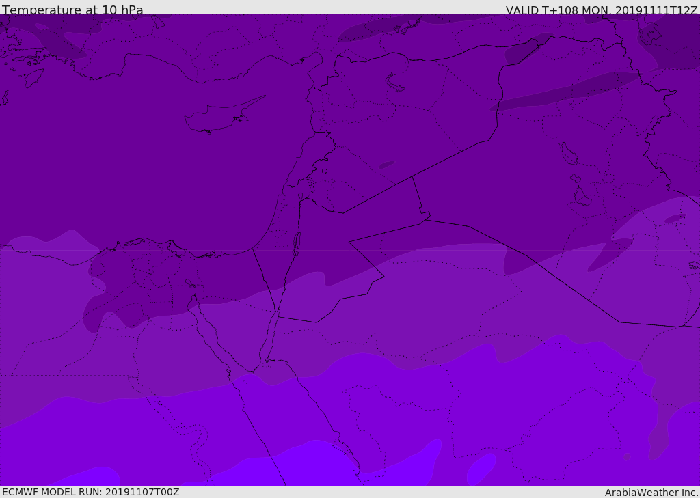Click the 'ECMWF MODEL RUN: 20191107T00Z' footer text
Screen dimensions: 700x498
pyautogui.click(x=91, y=492)
